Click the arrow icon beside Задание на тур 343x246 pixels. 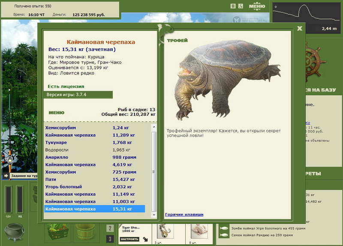pyautogui.click(x=6, y=176)
